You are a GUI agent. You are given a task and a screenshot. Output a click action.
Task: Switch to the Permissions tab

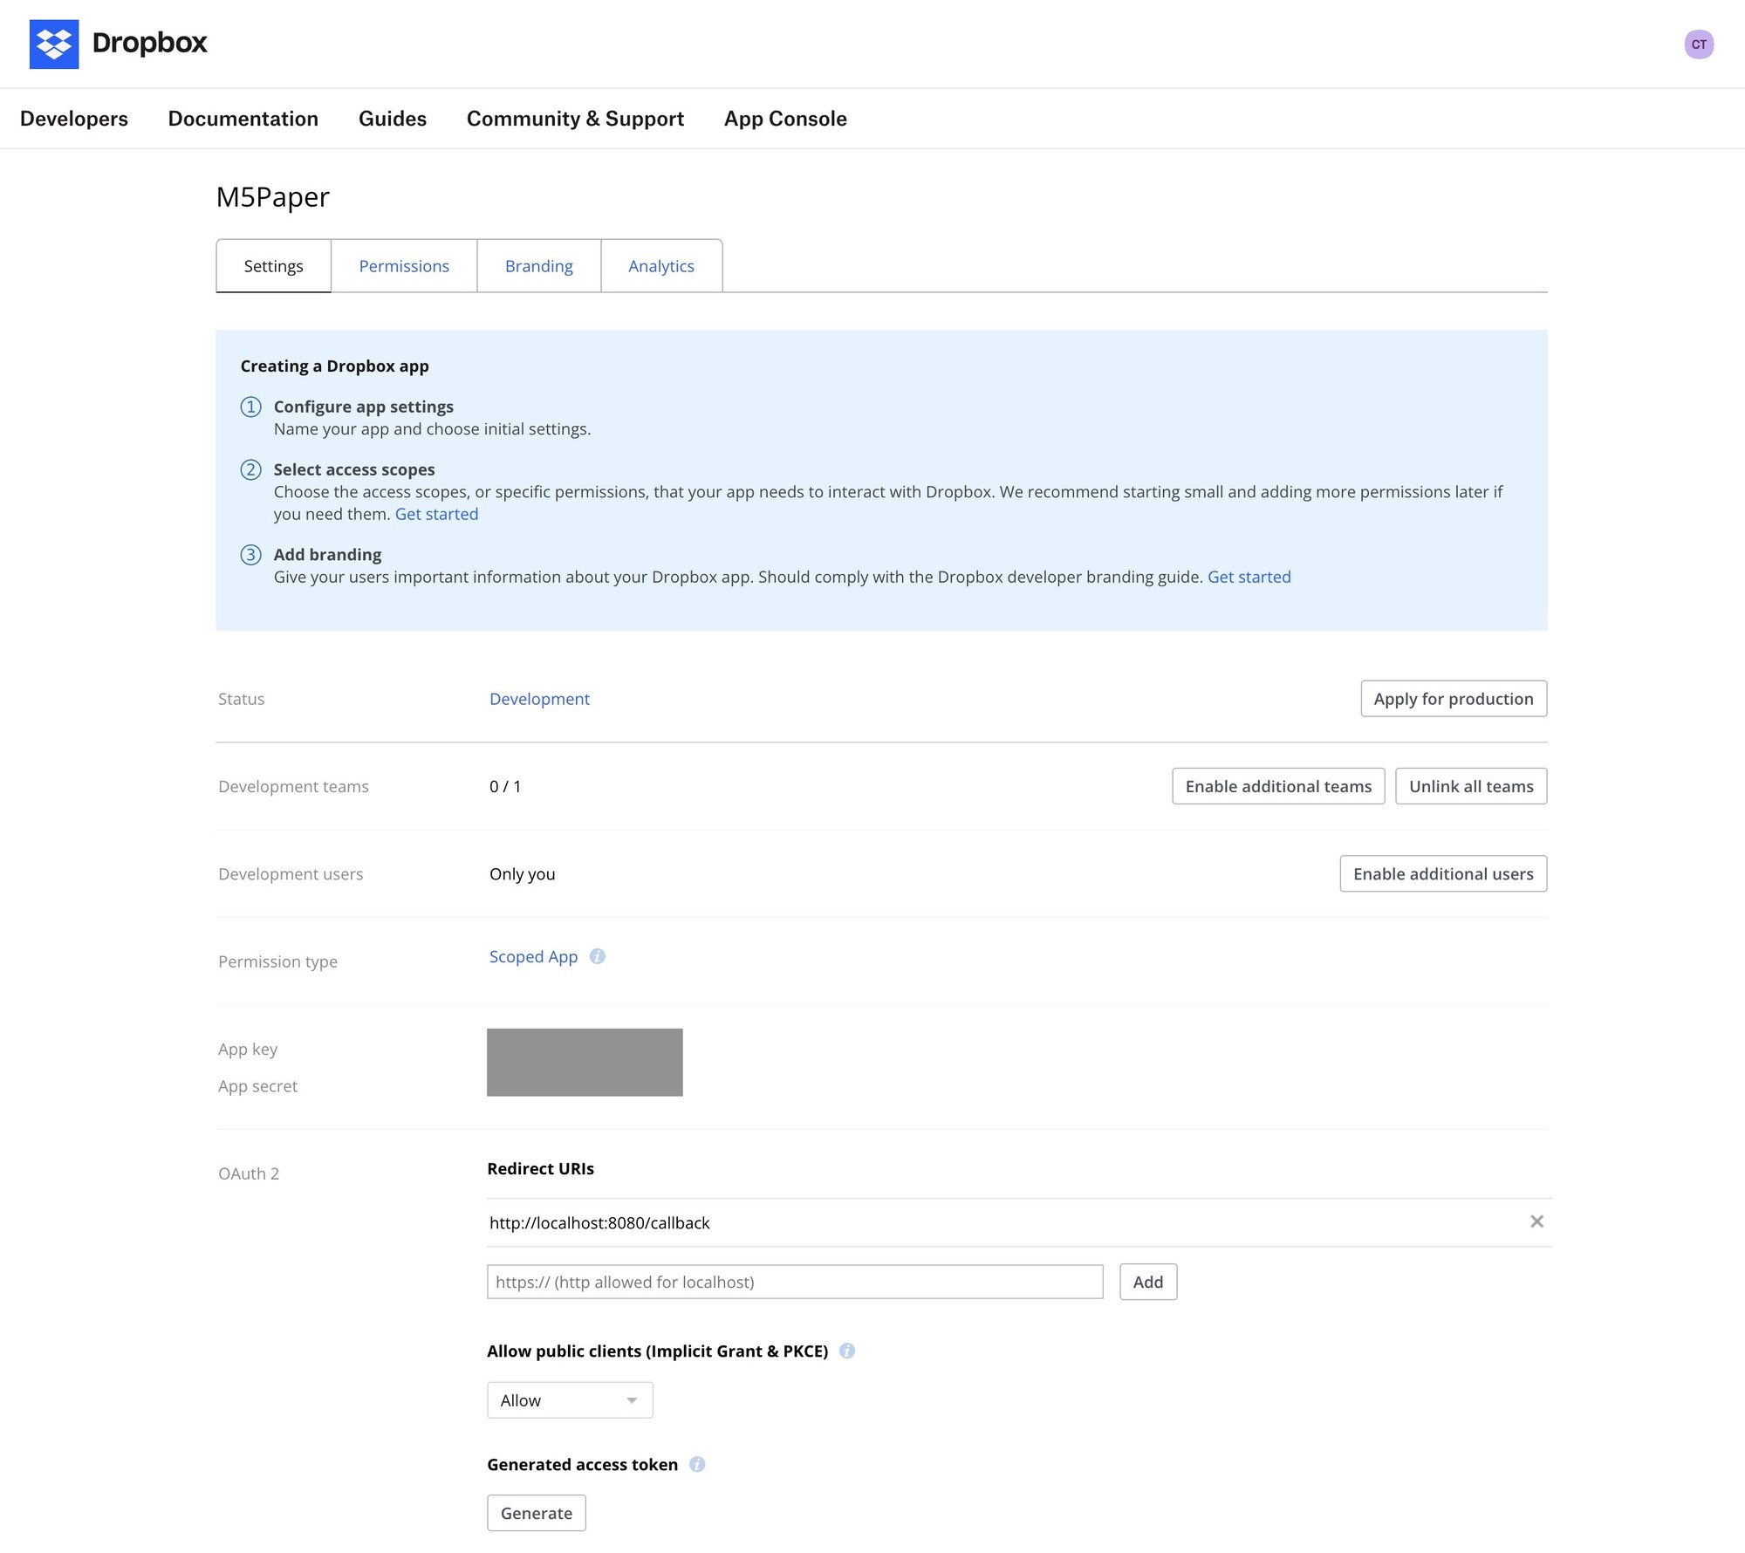coord(403,265)
